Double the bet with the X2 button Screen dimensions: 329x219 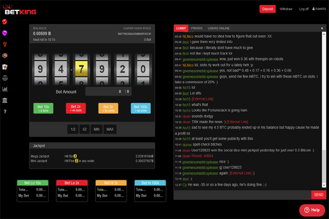84,129
